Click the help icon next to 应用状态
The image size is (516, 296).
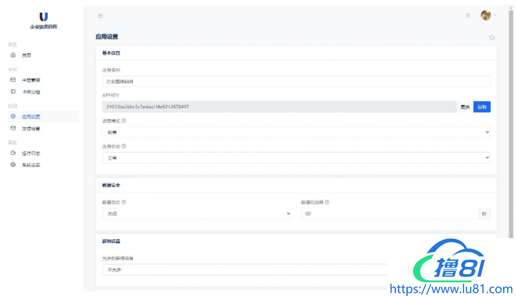coord(124,146)
